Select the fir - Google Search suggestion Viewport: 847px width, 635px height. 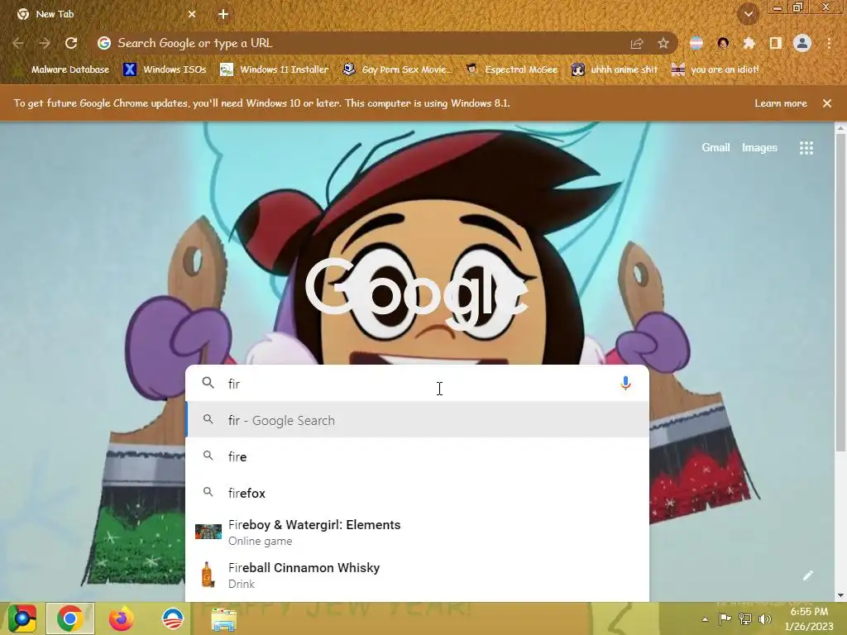(x=417, y=420)
